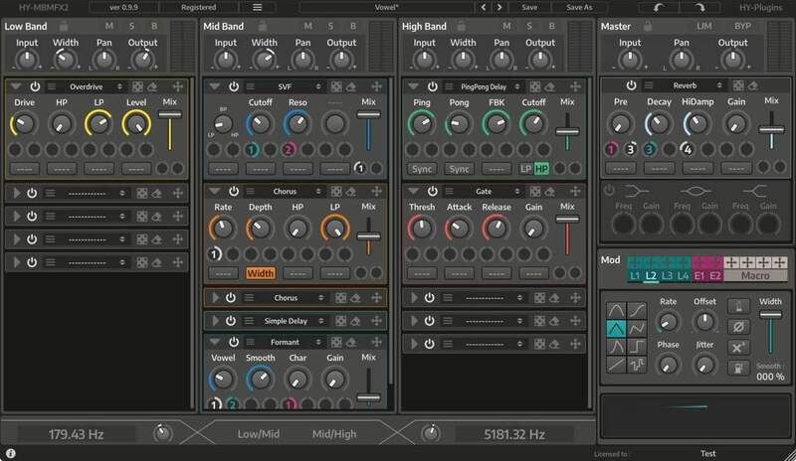Switch to the L3 modulator tab
Image resolution: width=796 pixels, height=461 pixels.
[667, 275]
